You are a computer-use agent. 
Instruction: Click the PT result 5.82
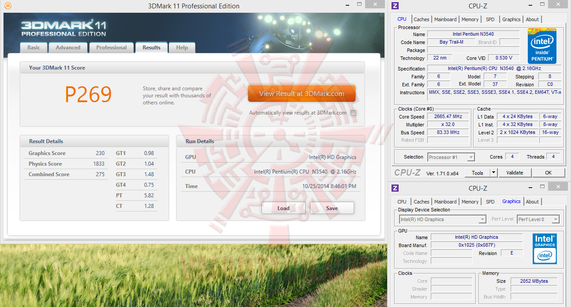[149, 196]
